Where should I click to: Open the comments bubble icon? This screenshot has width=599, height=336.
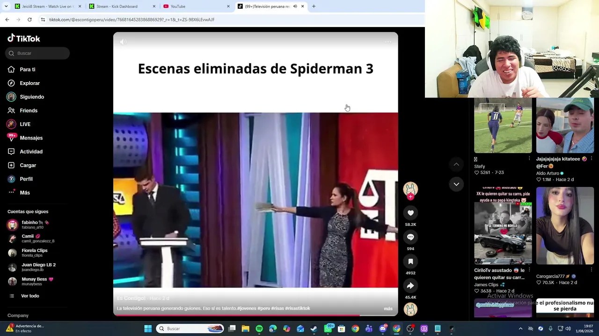[410, 237]
